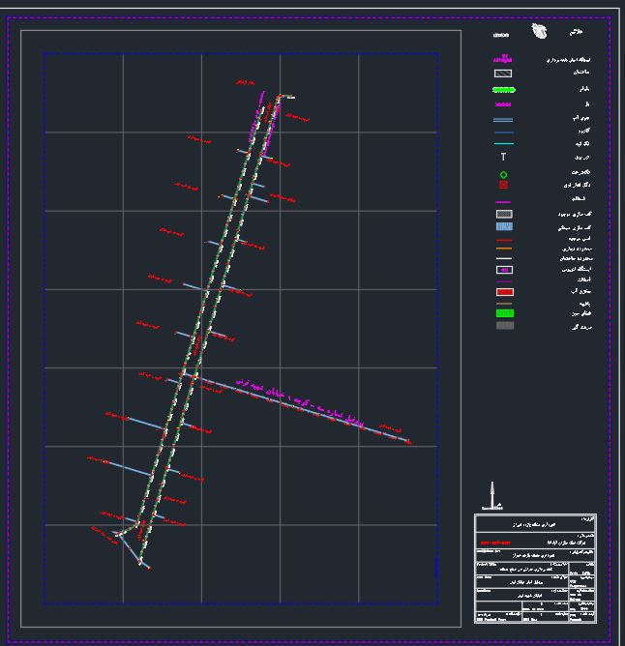Pick the light blue rectangle legend swatch

click(504, 226)
